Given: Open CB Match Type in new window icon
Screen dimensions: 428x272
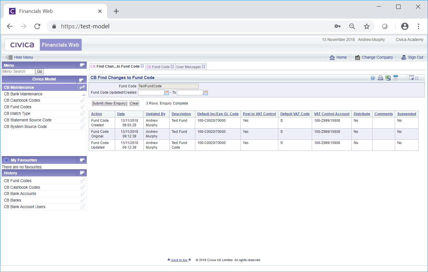Looking at the screenshot, I should pyautogui.click(x=82, y=114).
